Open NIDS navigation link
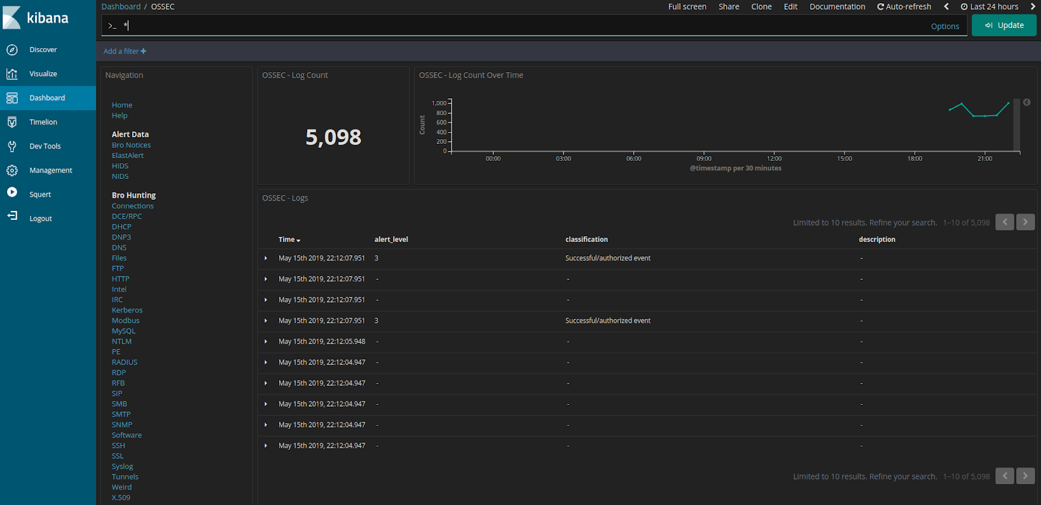 click(120, 176)
